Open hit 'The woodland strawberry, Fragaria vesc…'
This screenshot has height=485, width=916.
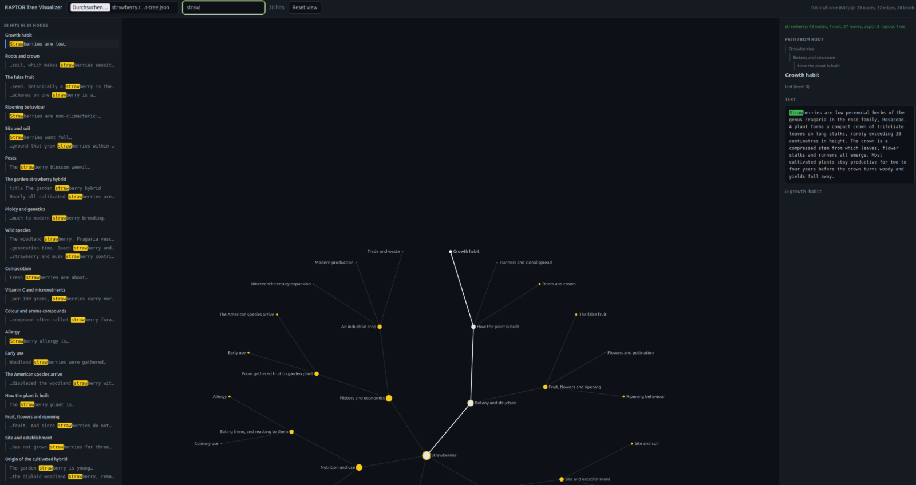click(x=62, y=239)
